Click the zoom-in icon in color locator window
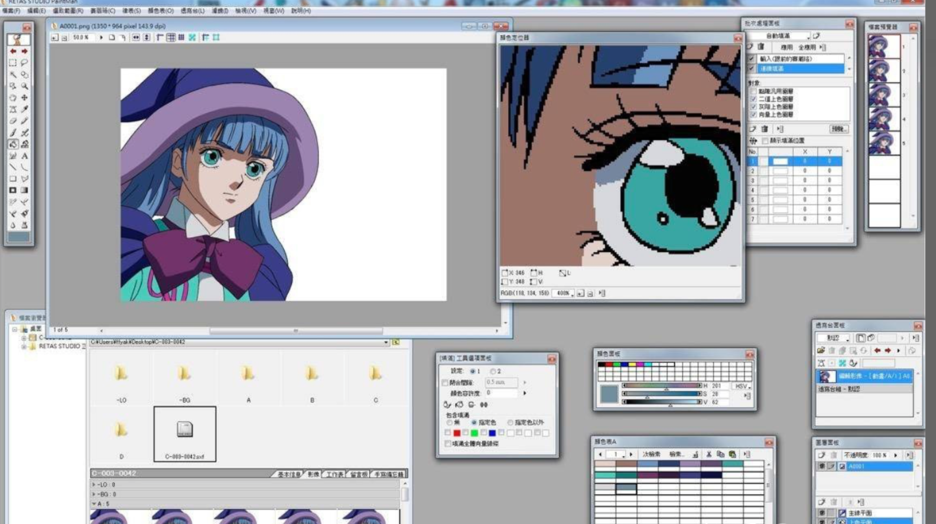Screen dimensions: 936x524 [x=581, y=293]
